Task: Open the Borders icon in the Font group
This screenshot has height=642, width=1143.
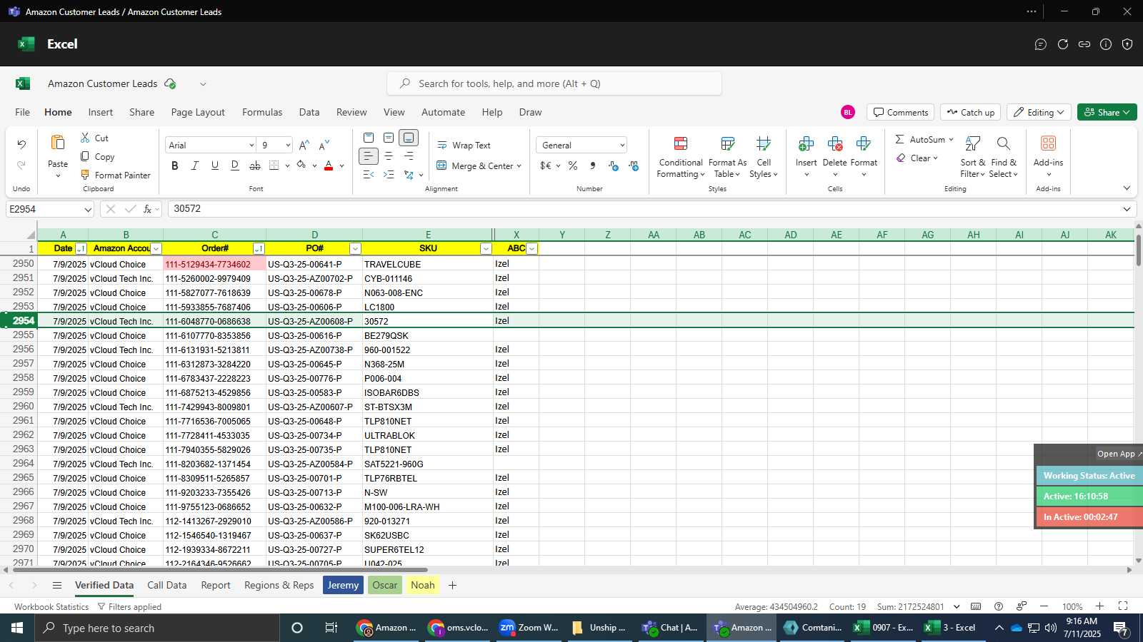Action: (274, 165)
